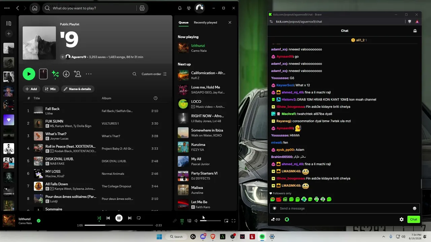
Task: Open Brave browser from the taskbar
Action: [212, 237]
